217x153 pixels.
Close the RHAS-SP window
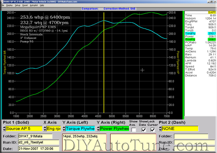[x=215, y=2]
